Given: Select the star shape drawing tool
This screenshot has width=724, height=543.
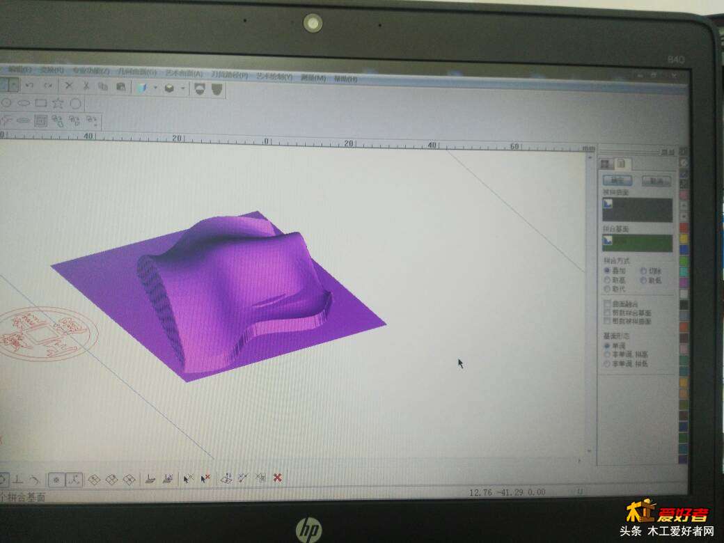Looking at the screenshot, I should [58, 103].
